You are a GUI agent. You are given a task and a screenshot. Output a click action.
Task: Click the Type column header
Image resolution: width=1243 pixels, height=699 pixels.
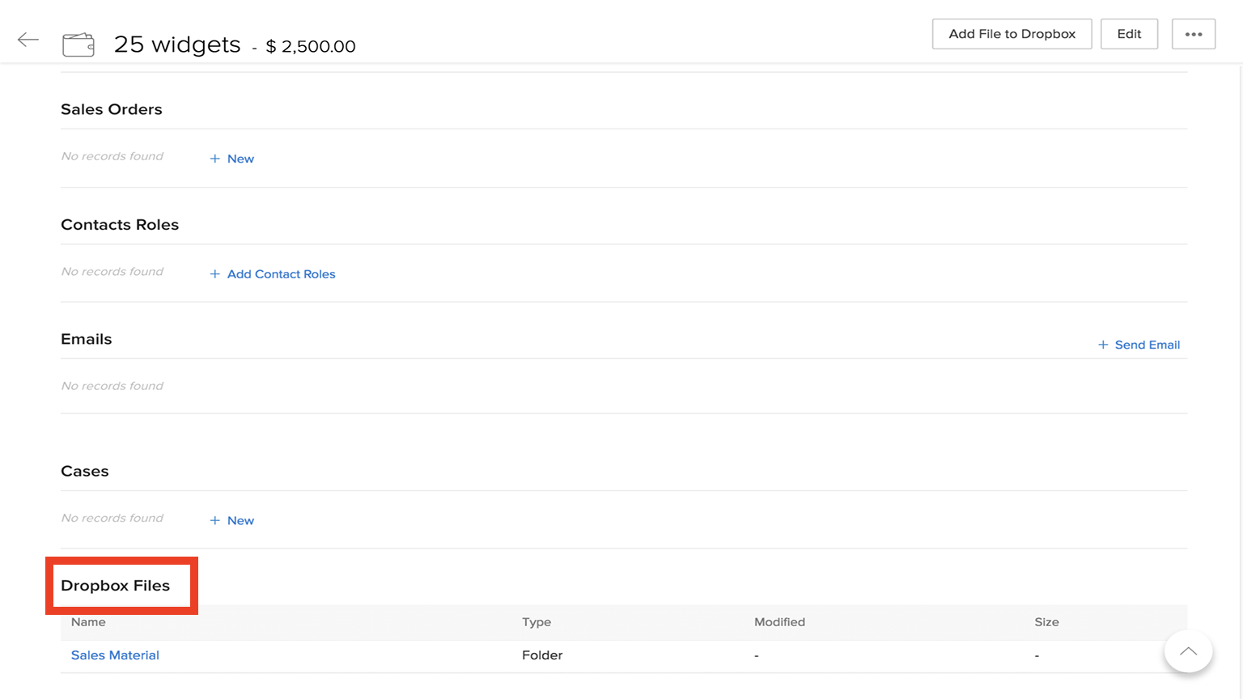coord(536,622)
